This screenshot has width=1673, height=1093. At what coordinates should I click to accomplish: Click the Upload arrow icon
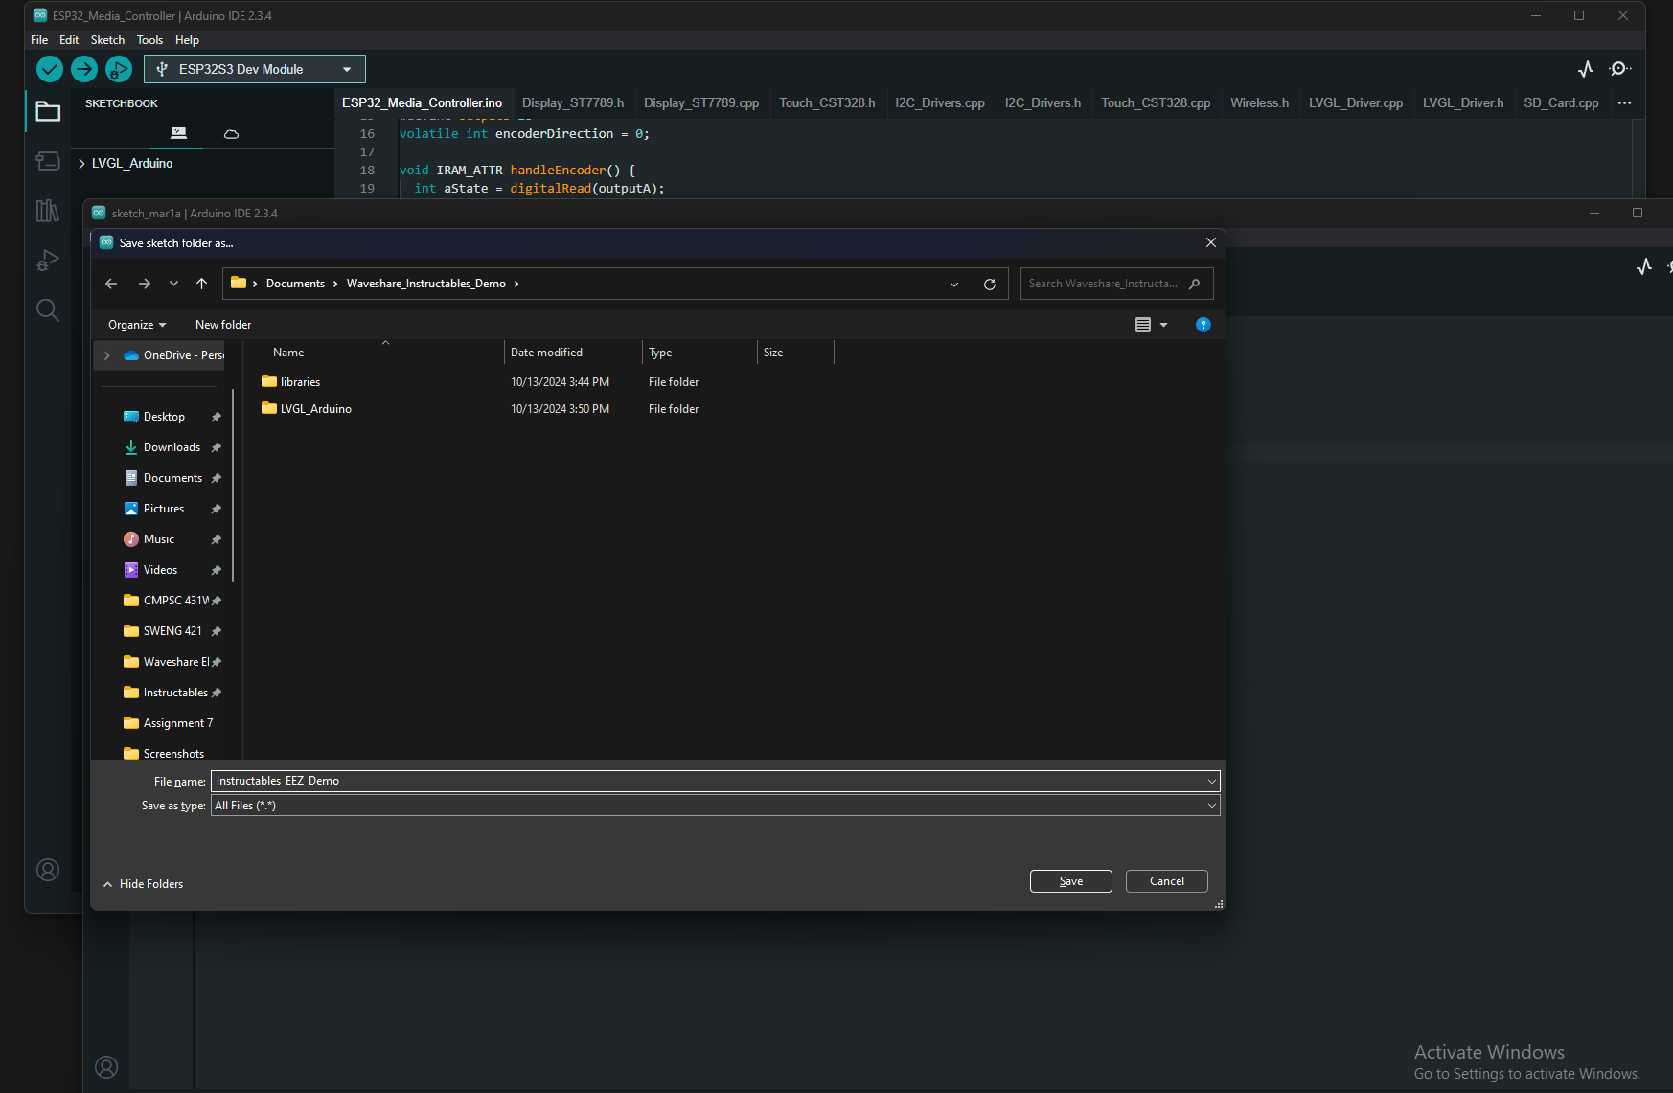point(84,69)
